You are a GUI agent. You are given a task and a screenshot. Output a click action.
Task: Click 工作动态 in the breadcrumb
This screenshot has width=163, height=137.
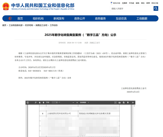[54, 25]
